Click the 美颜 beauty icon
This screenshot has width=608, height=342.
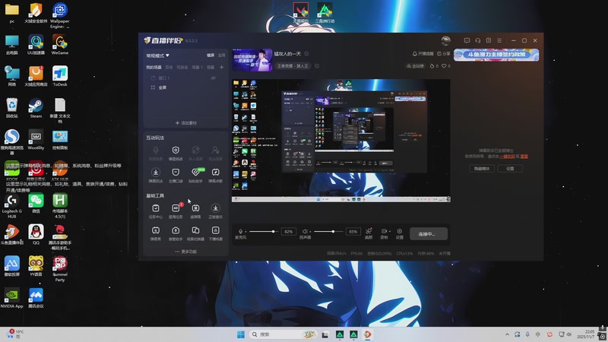coord(369,233)
